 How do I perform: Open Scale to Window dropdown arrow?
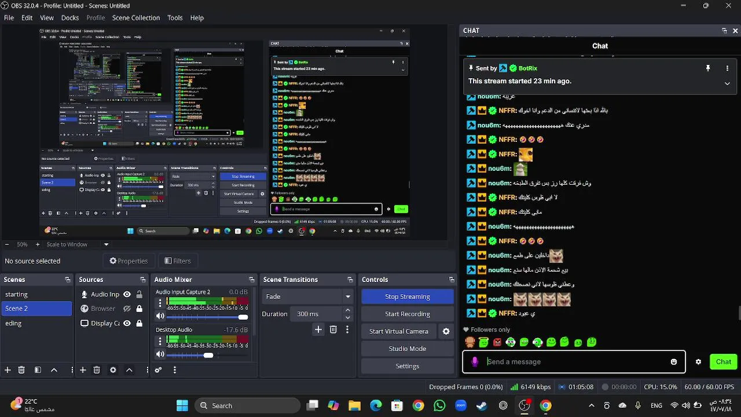tap(106, 244)
